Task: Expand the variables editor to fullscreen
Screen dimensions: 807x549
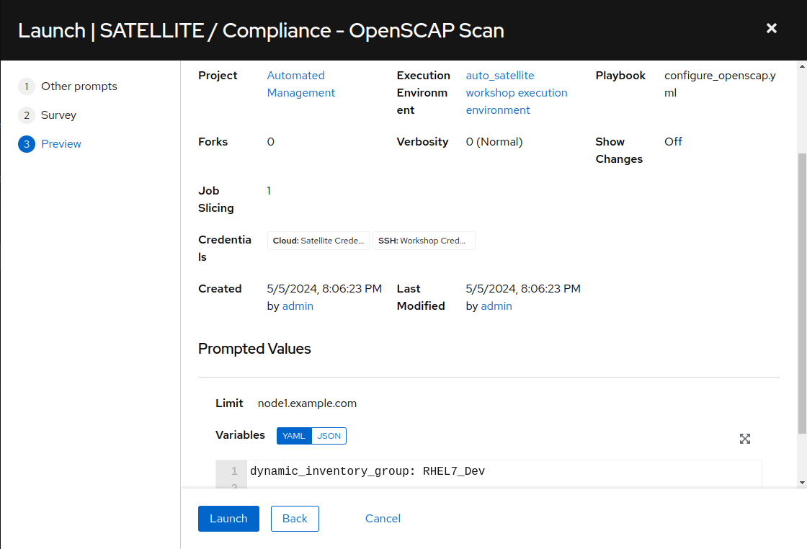Action: 745,439
